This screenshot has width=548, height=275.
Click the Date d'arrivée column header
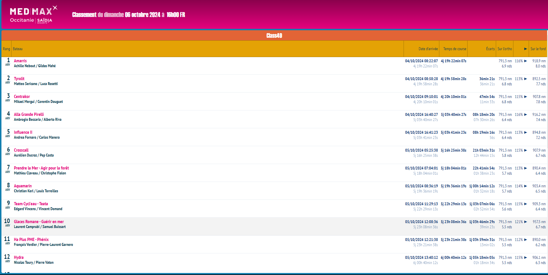428,49
